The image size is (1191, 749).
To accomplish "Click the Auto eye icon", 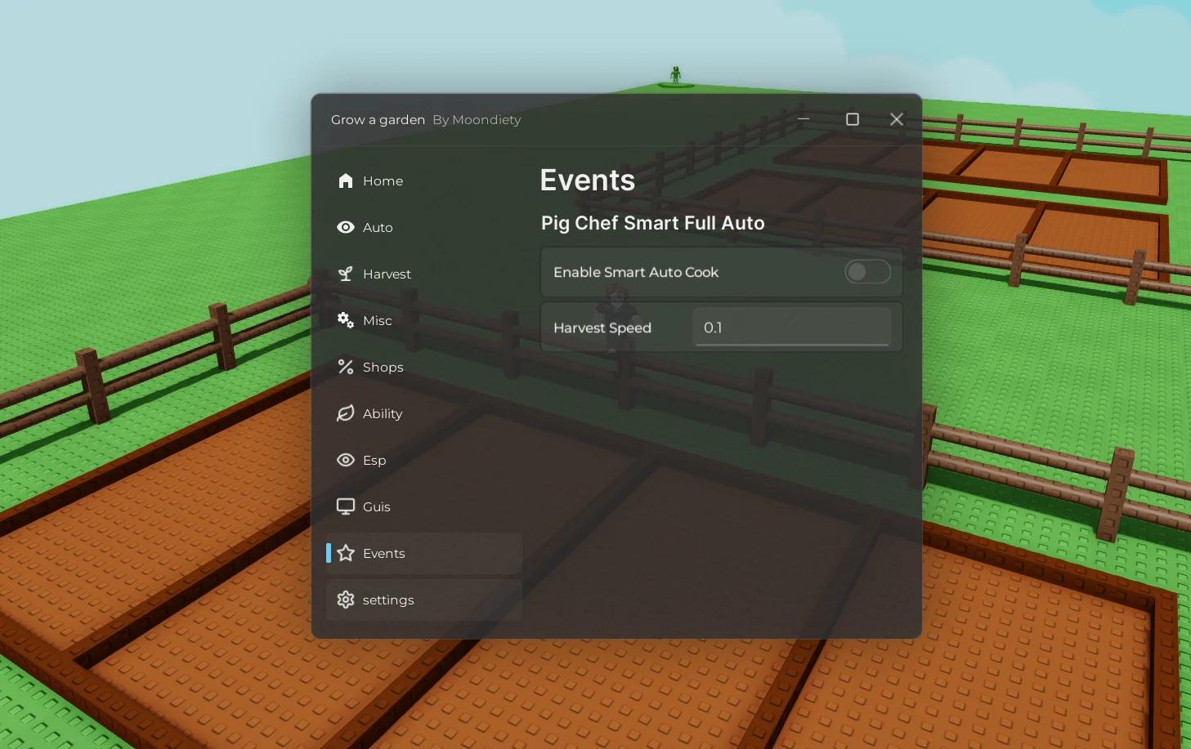I will [345, 228].
